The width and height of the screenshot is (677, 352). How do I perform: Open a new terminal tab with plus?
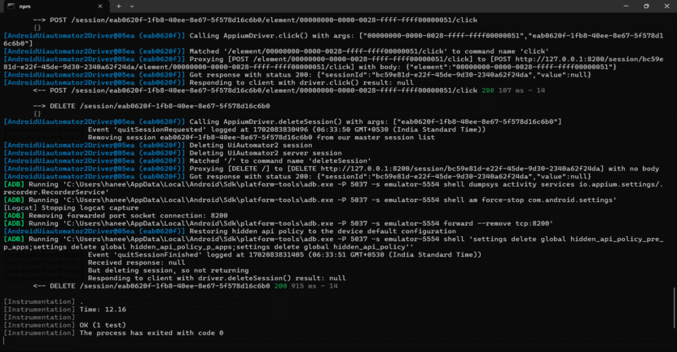click(118, 6)
